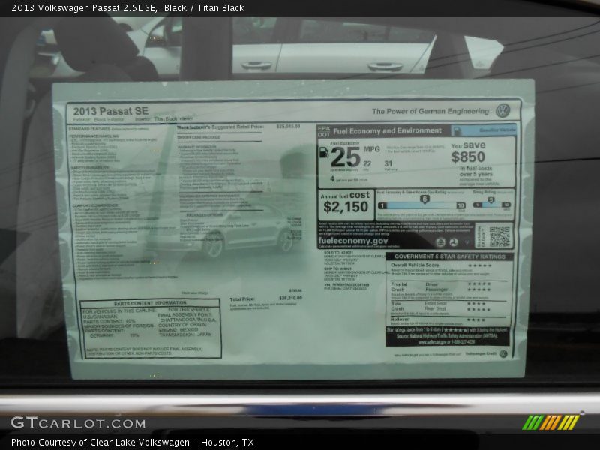Screen dimensions: 600x450
Task: Click the 'Annual fuel cost' label
Action: pyautogui.click(x=345, y=196)
